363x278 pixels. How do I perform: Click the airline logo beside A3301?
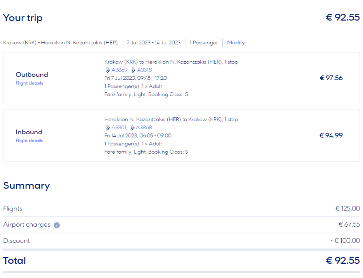(108, 128)
